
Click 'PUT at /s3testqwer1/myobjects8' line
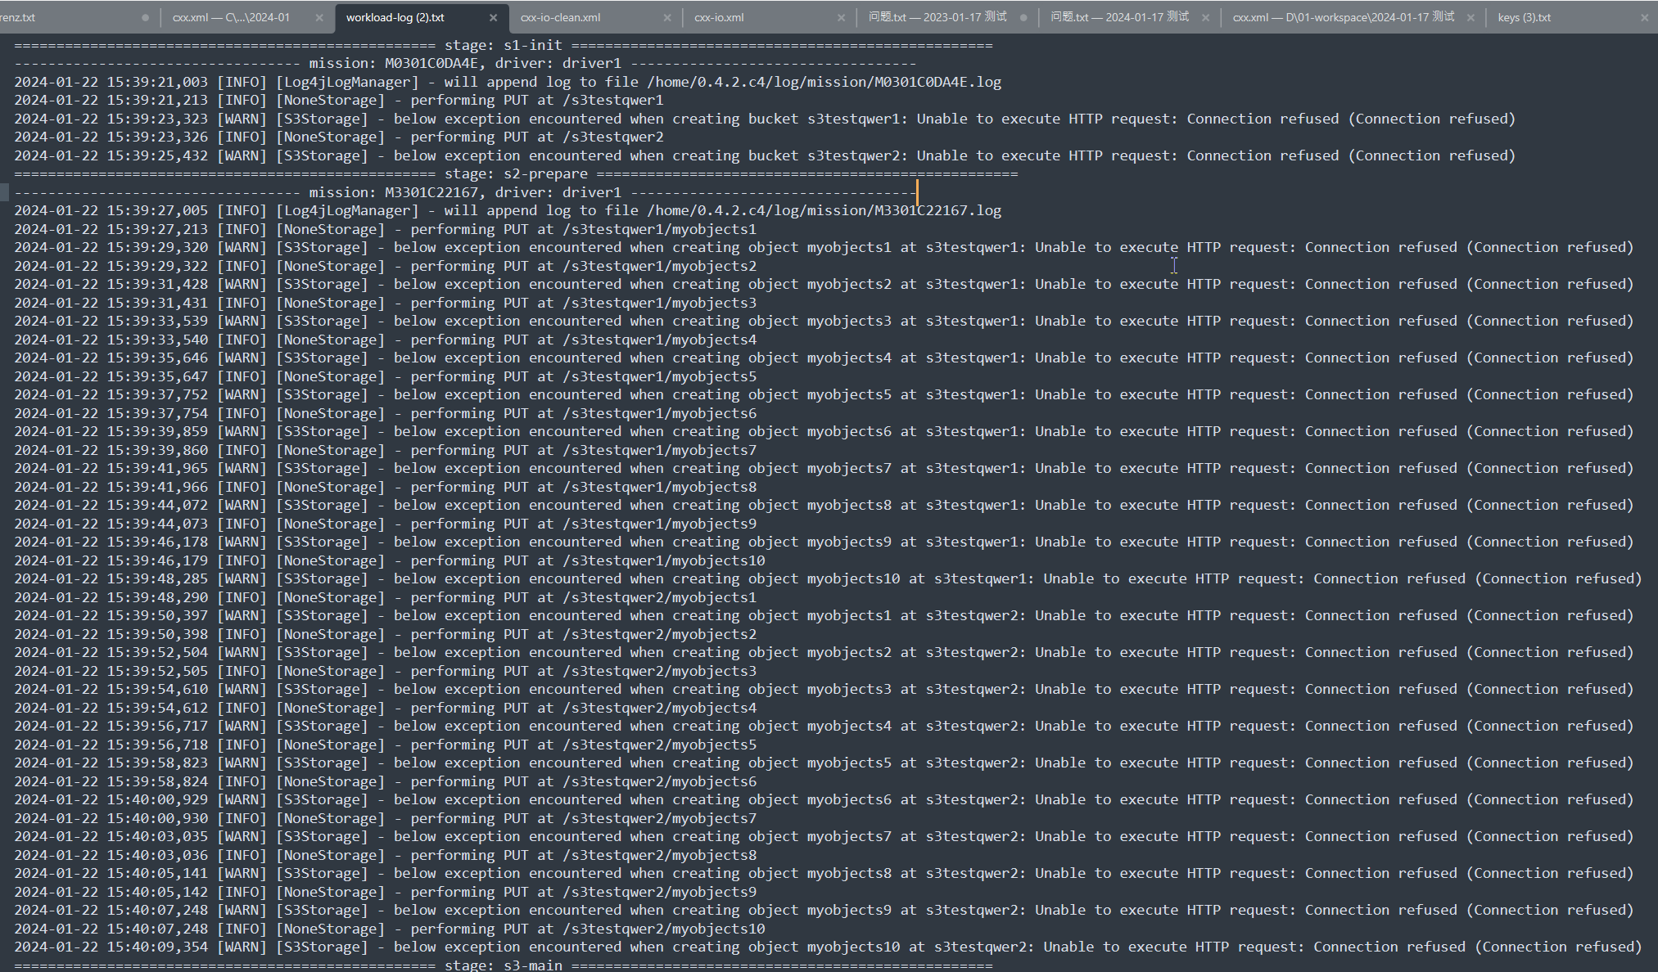coord(385,487)
